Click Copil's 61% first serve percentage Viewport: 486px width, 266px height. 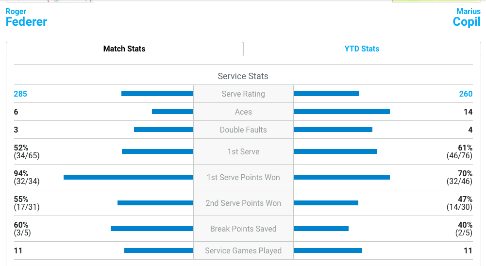(465, 148)
